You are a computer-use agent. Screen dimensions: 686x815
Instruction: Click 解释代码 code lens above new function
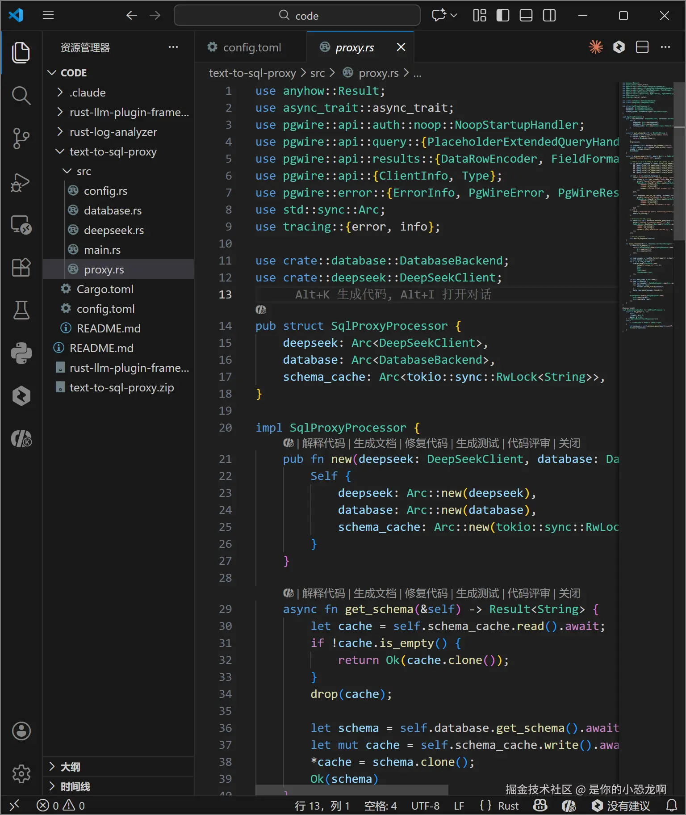point(323,443)
